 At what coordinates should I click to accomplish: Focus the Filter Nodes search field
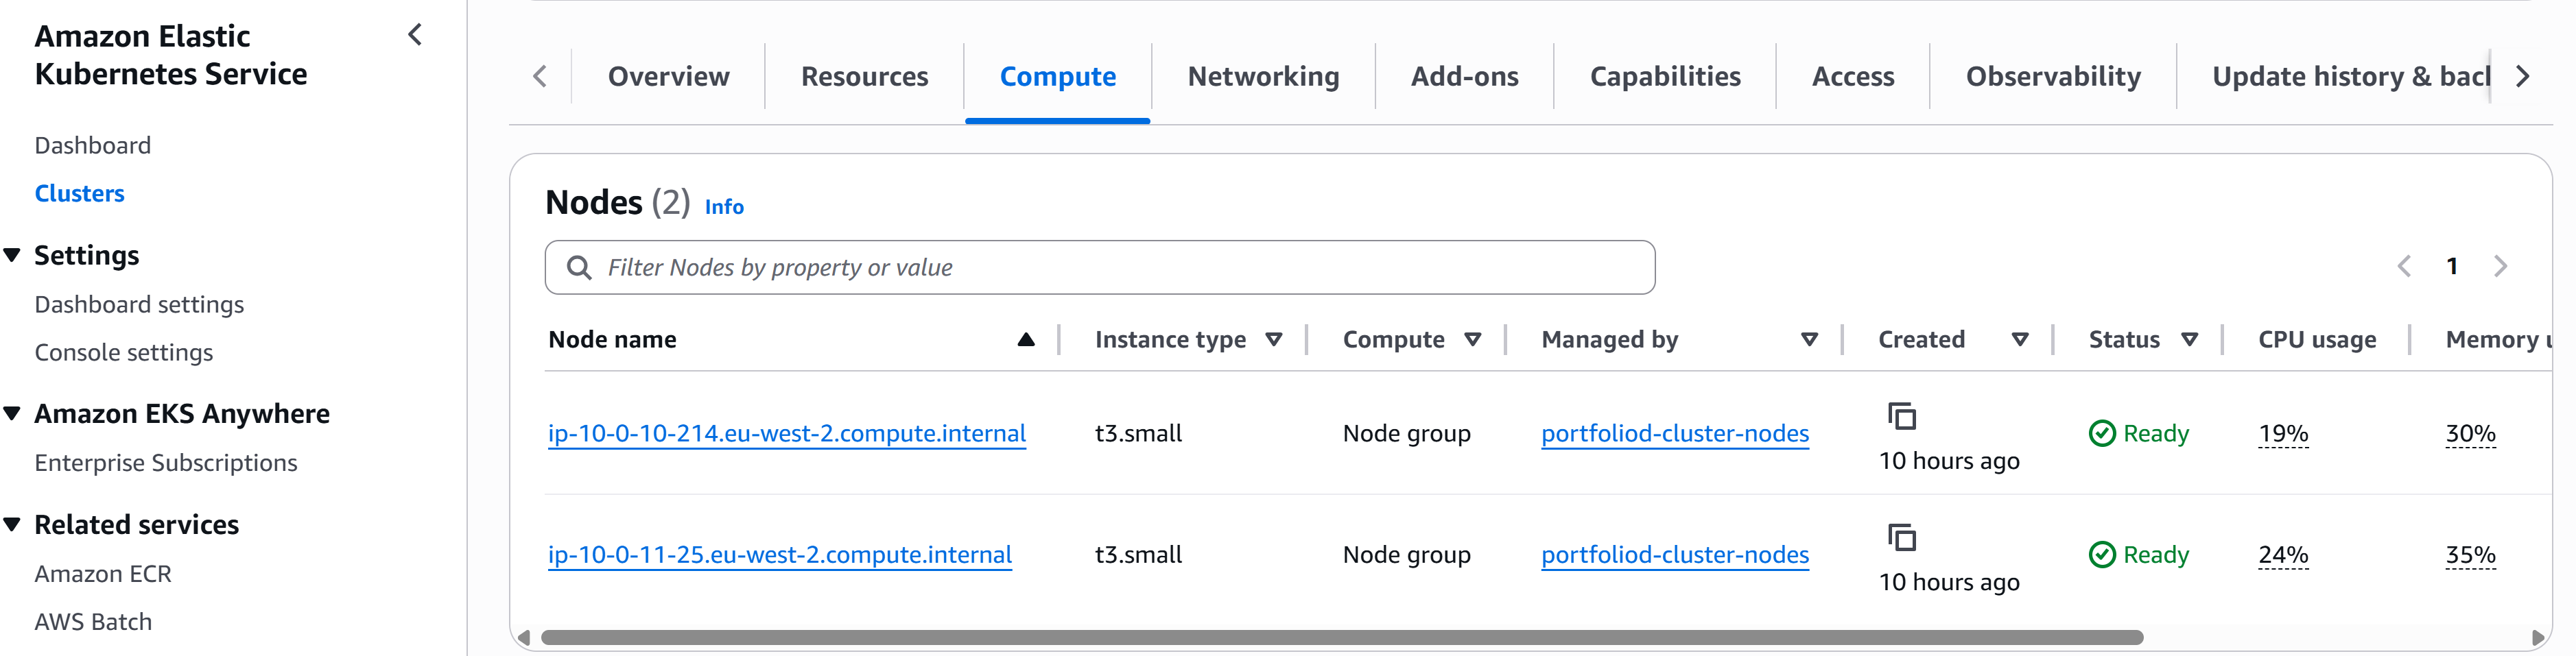coord(1099,267)
